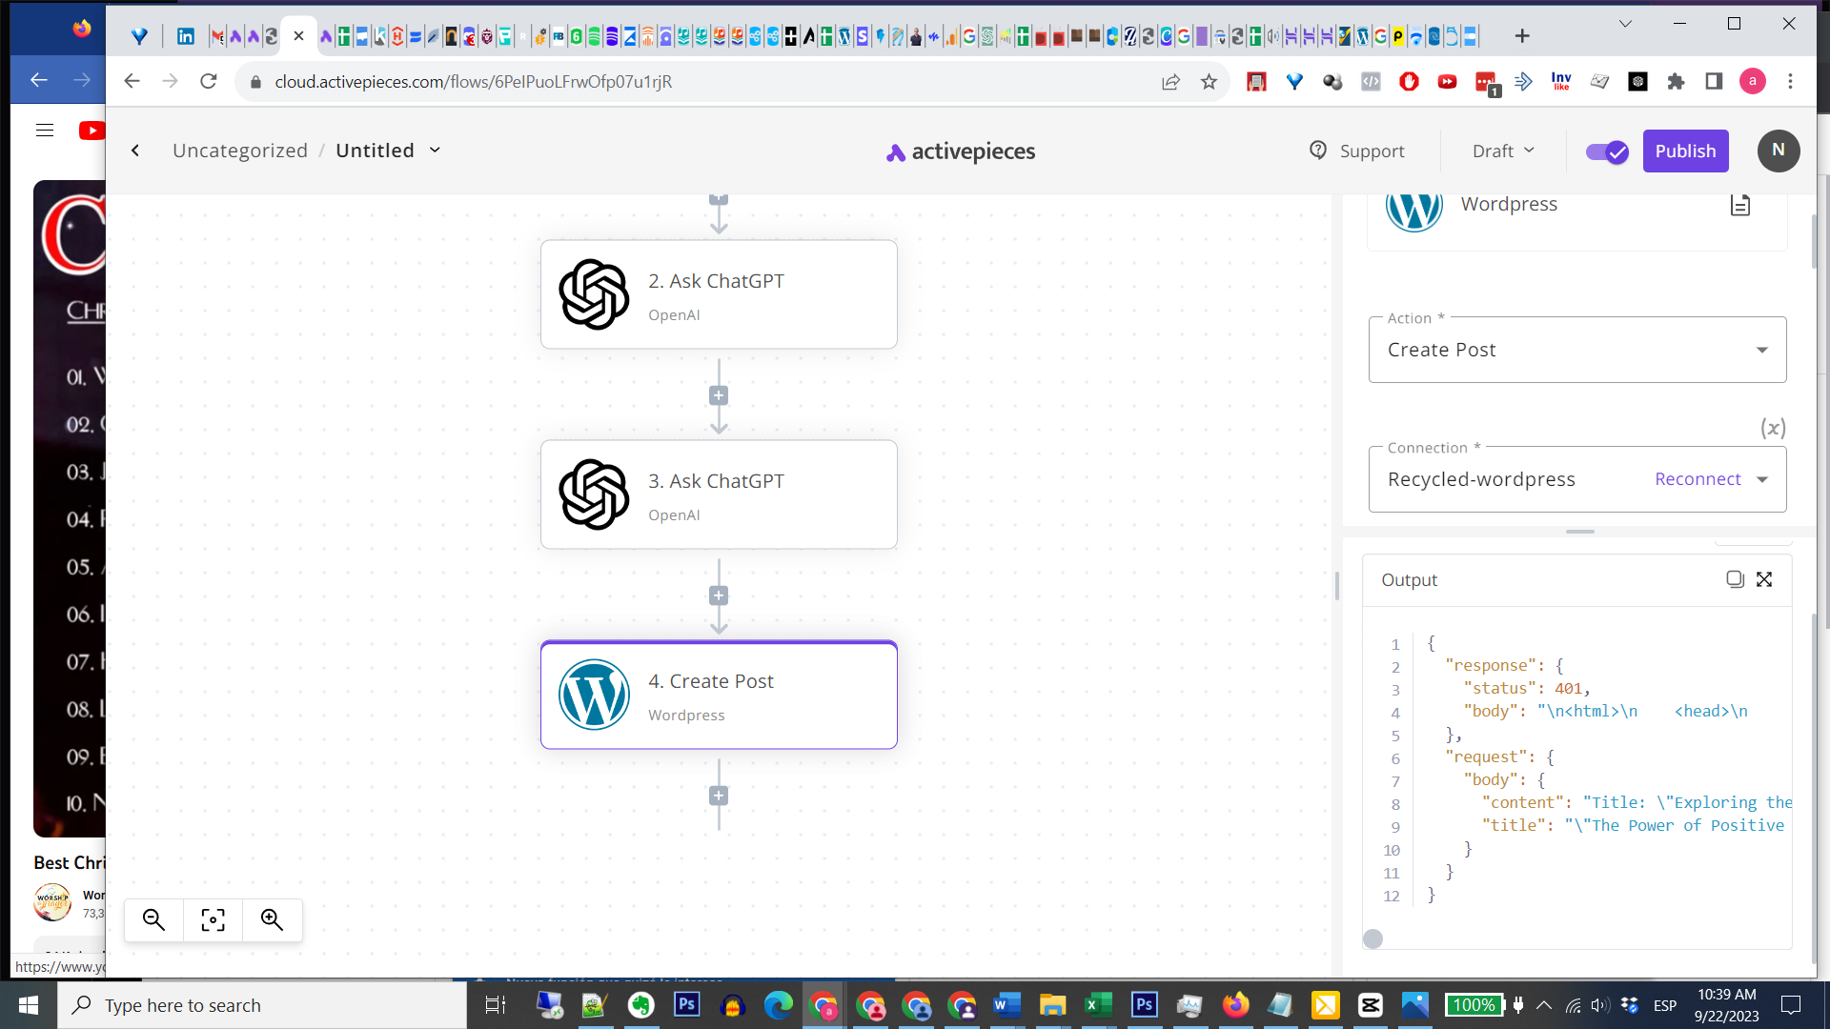Close the active browser tab
The height and width of the screenshot is (1029, 1830).
point(298,36)
